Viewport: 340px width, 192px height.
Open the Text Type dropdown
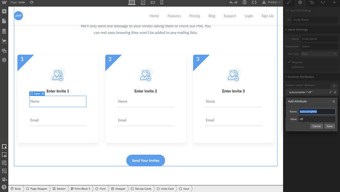(x=319, y=53)
